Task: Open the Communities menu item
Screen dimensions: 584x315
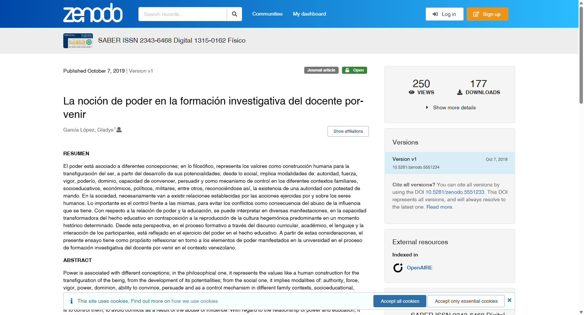Action: (x=267, y=14)
